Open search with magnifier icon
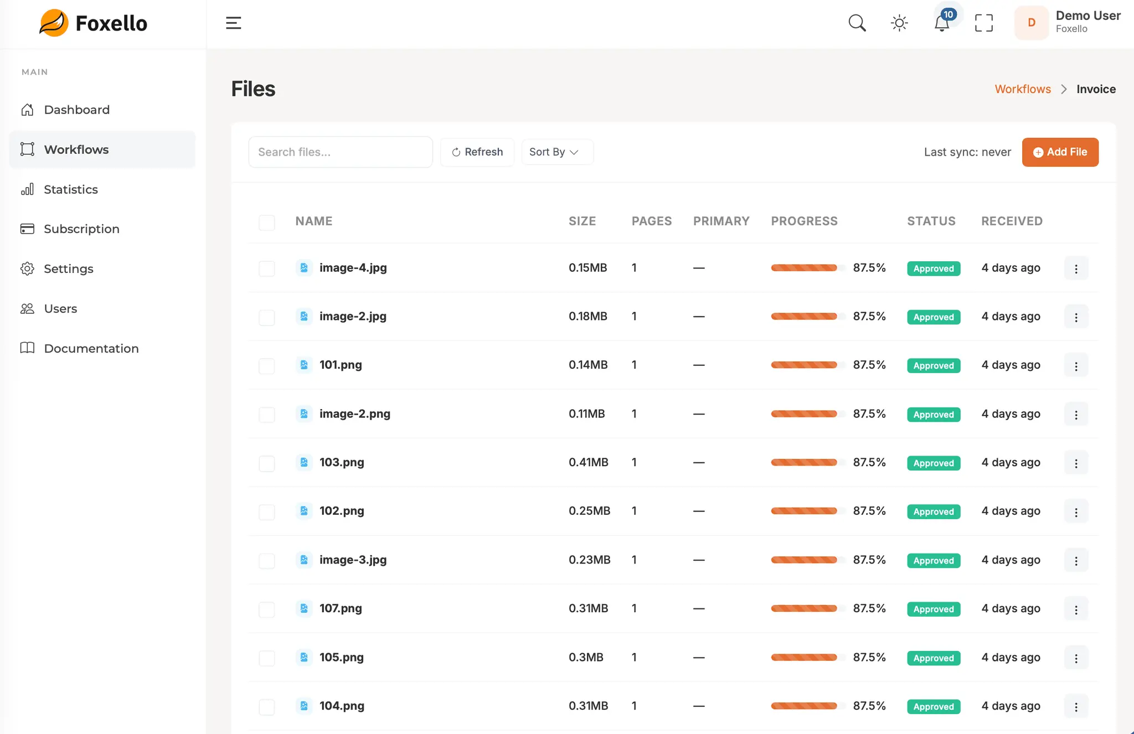The width and height of the screenshot is (1134, 734). click(x=857, y=23)
